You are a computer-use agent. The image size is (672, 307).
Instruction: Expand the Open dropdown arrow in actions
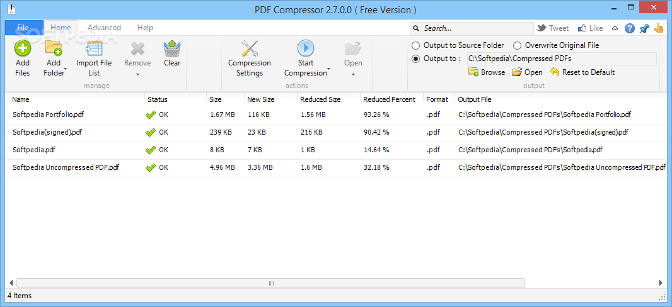[x=353, y=75]
